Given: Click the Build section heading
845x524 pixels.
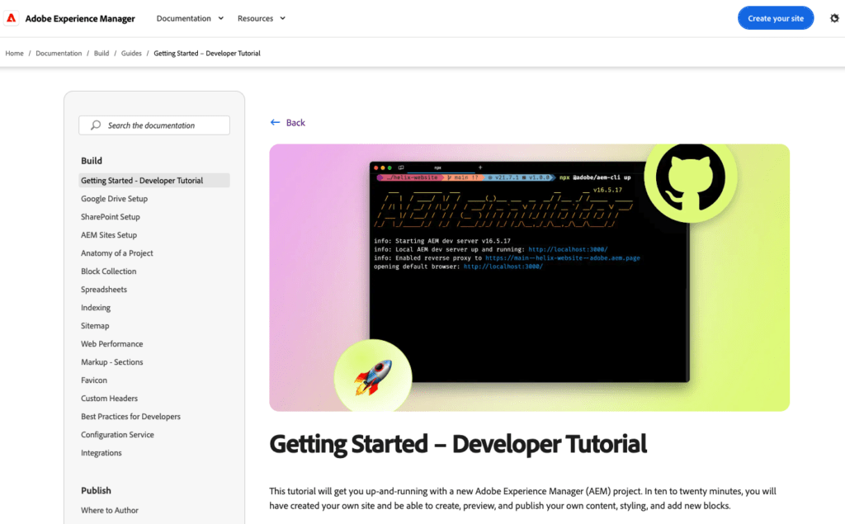Looking at the screenshot, I should coord(92,161).
